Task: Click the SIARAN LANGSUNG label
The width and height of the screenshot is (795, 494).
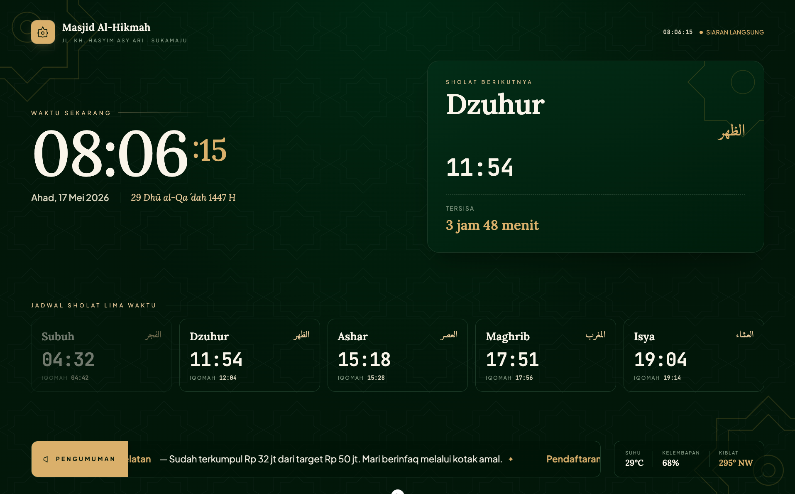Action: (735, 32)
